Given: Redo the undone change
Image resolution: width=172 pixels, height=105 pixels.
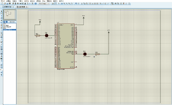Looking at the screenshot, I should 78,3.
